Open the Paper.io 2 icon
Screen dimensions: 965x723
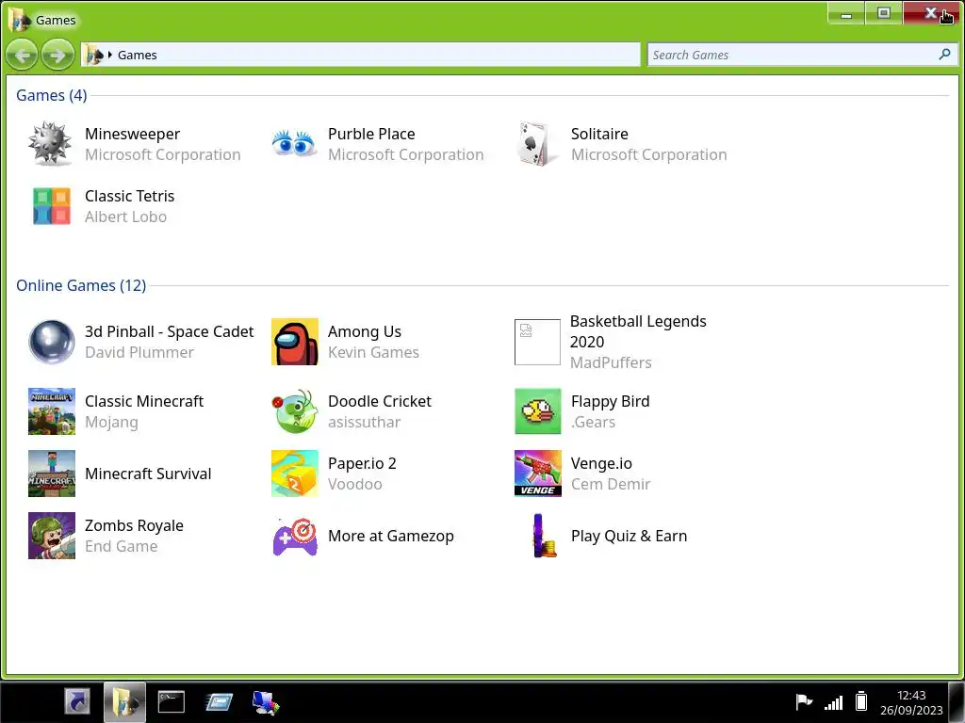pyautogui.click(x=295, y=474)
